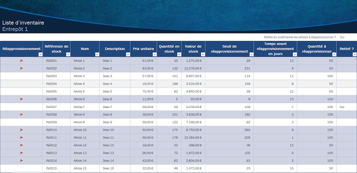Open the Prix unitaire filter dropdown

click(x=154, y=54)
